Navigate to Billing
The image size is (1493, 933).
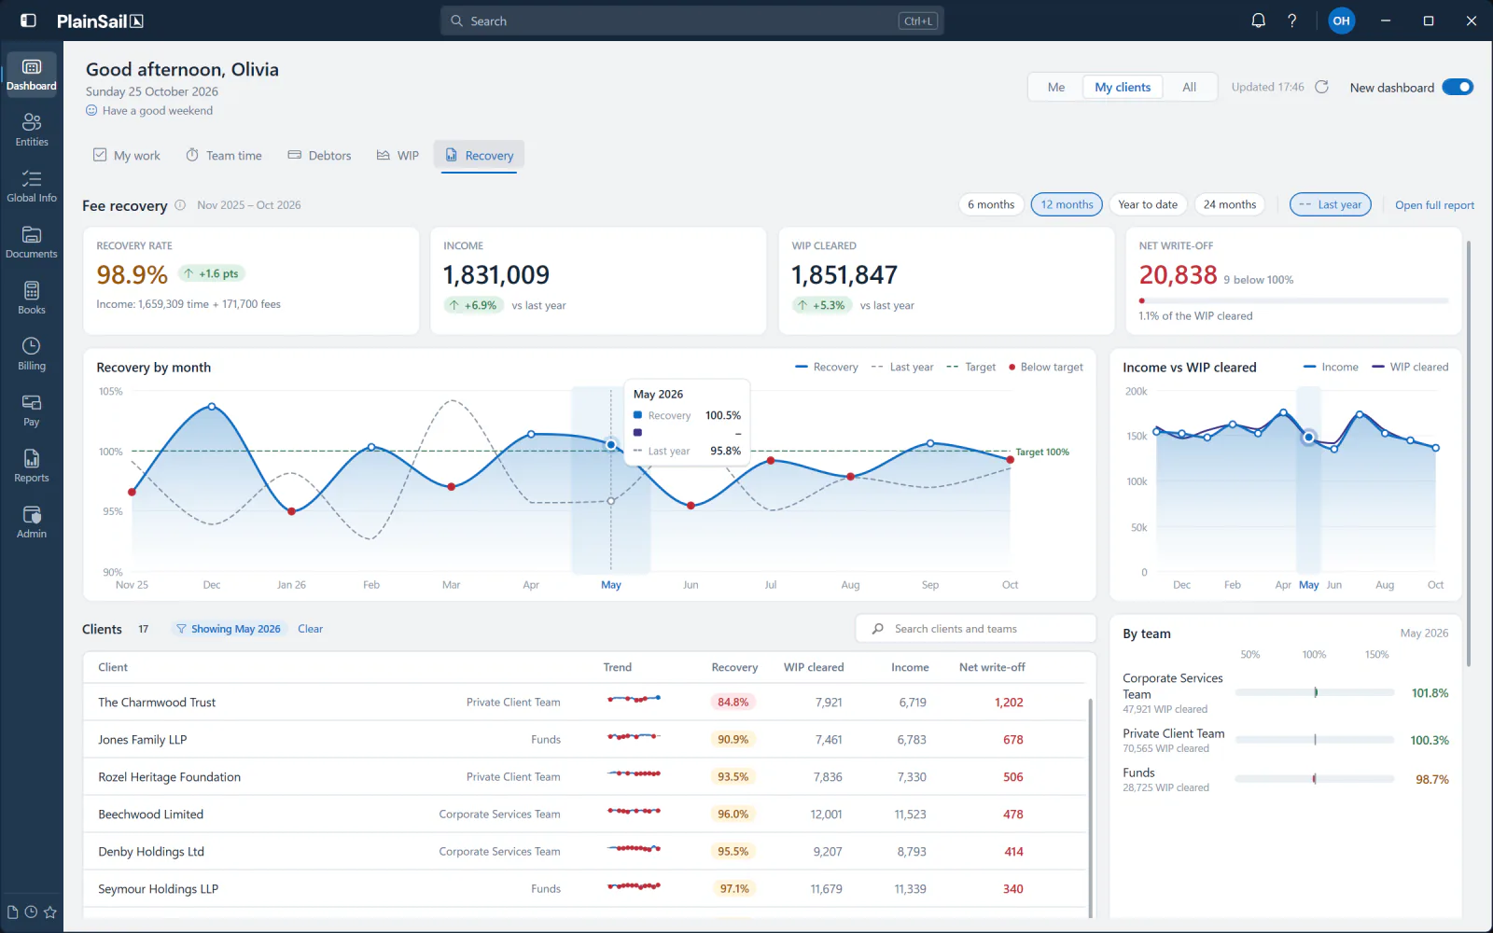32,354
